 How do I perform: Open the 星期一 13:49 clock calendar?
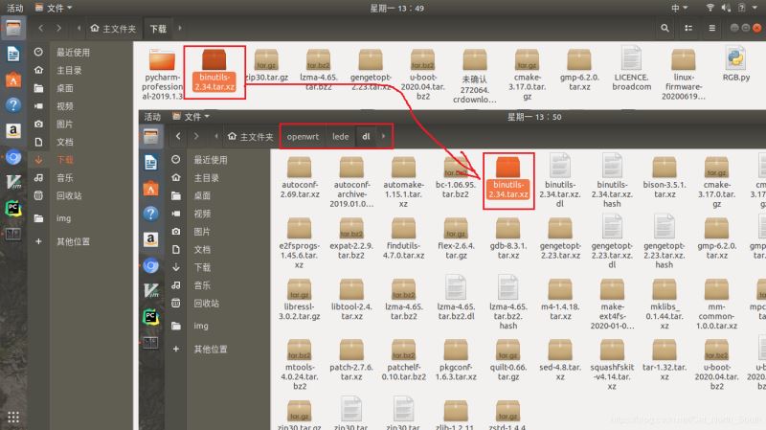383,7
